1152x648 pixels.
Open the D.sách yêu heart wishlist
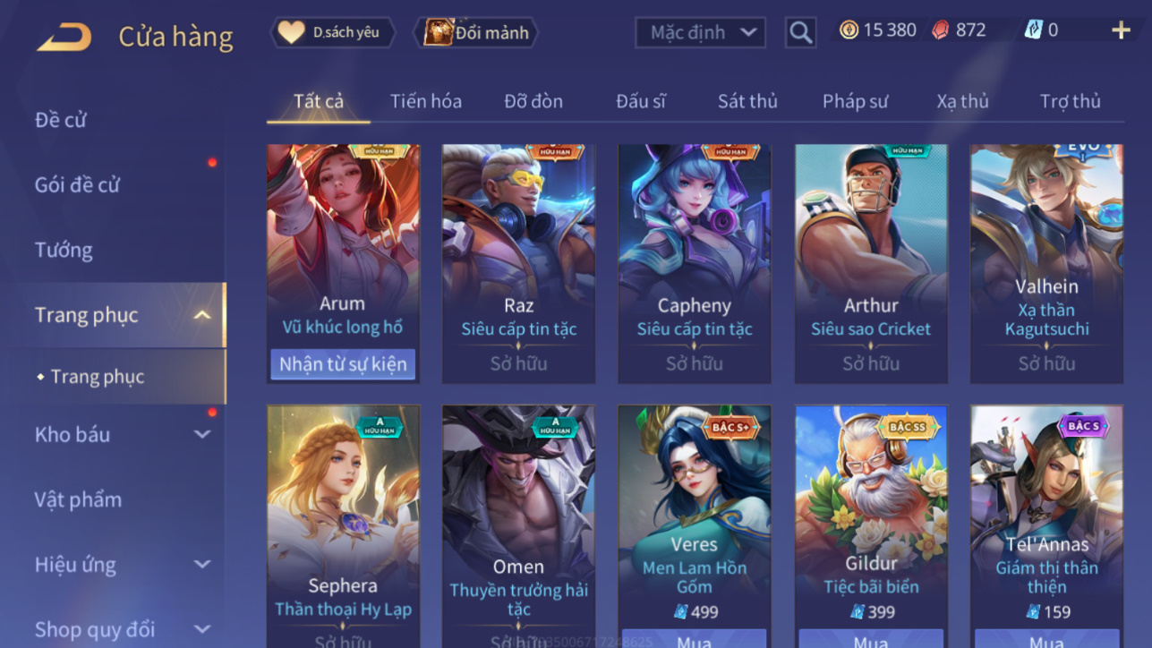point(333,32)
